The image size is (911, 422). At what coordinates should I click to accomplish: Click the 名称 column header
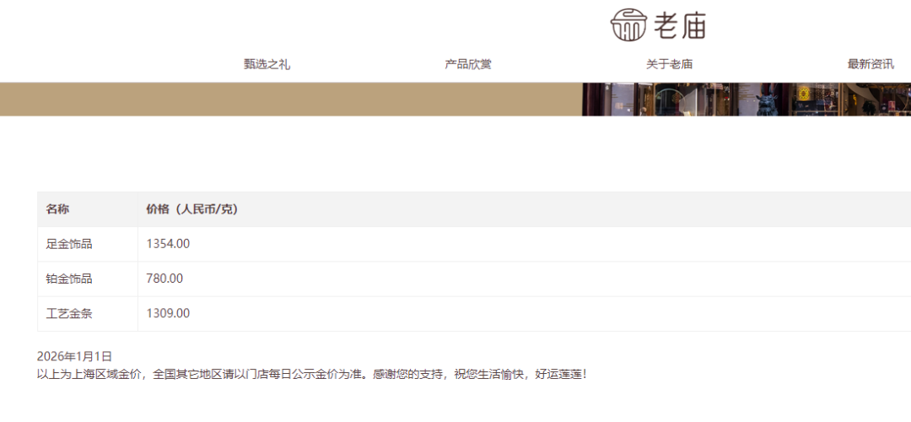pyautogui.click(x=57, y=209)
